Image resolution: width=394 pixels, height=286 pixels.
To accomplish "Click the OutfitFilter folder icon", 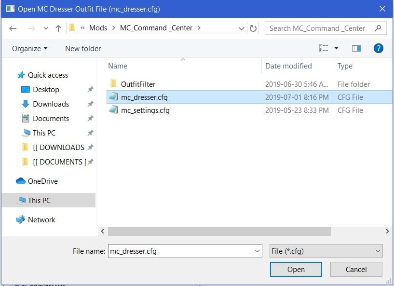I will [114, 83].
